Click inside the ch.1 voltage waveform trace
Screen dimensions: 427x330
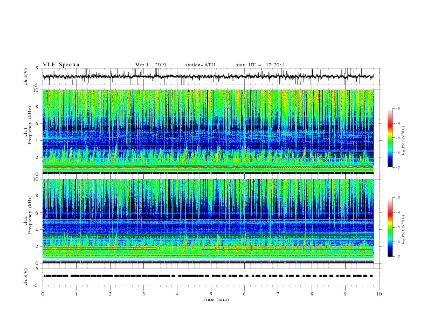click(208, 77)
